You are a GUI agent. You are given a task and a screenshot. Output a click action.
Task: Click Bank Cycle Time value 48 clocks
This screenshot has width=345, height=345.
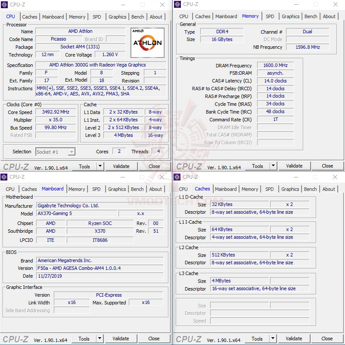pos(276,111)
